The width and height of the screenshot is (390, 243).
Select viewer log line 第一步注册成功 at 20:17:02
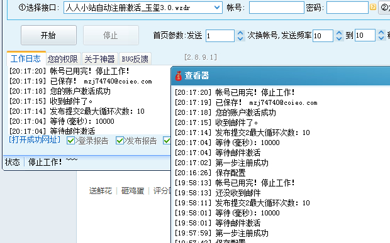click(221, 163)
